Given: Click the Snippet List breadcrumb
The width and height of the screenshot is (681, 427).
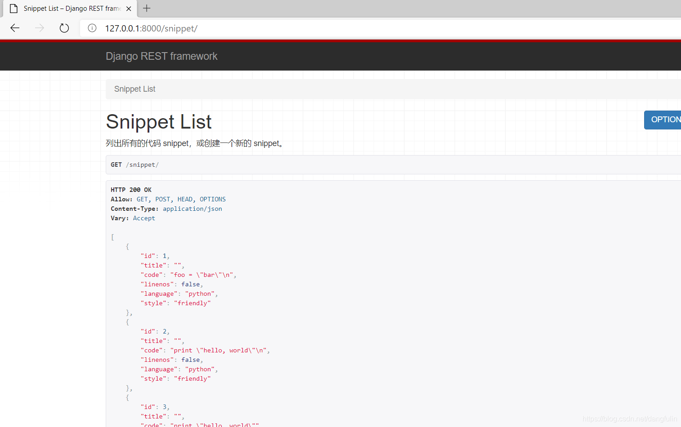Looking at the screenshot, I should (x=134, y=89).
